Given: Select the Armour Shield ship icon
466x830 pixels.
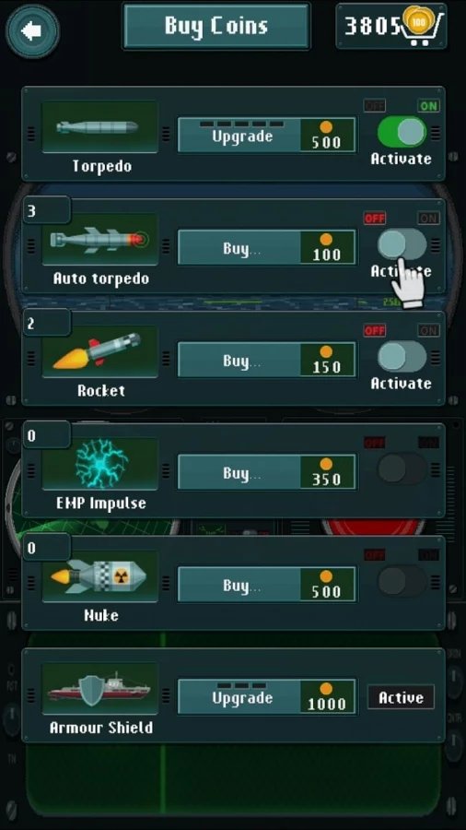Looking at the screenshot, I should pos(99,689).
